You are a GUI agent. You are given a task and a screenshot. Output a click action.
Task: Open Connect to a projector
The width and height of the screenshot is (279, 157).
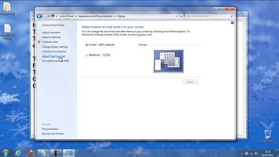coord(54,51)
